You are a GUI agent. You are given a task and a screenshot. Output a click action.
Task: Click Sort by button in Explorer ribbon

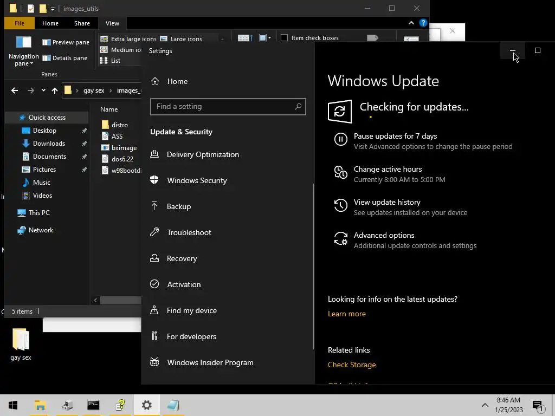click(246, 38)
